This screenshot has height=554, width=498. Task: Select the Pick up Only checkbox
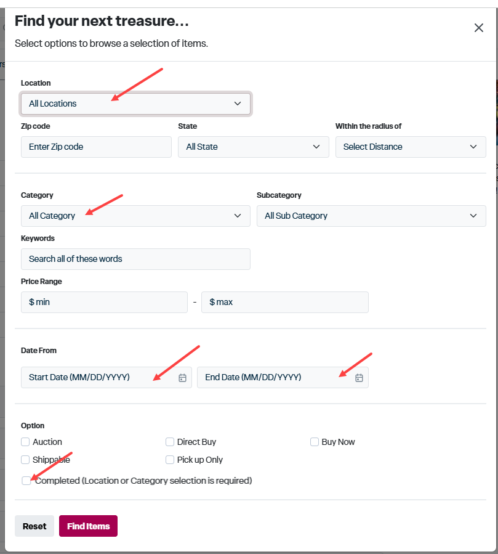pos(170,459)
